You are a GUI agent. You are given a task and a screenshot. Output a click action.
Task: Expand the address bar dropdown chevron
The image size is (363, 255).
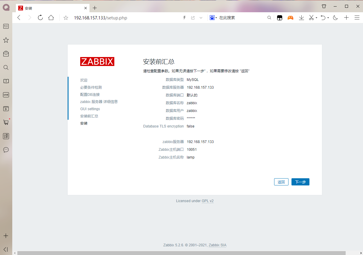pos(201,18)
